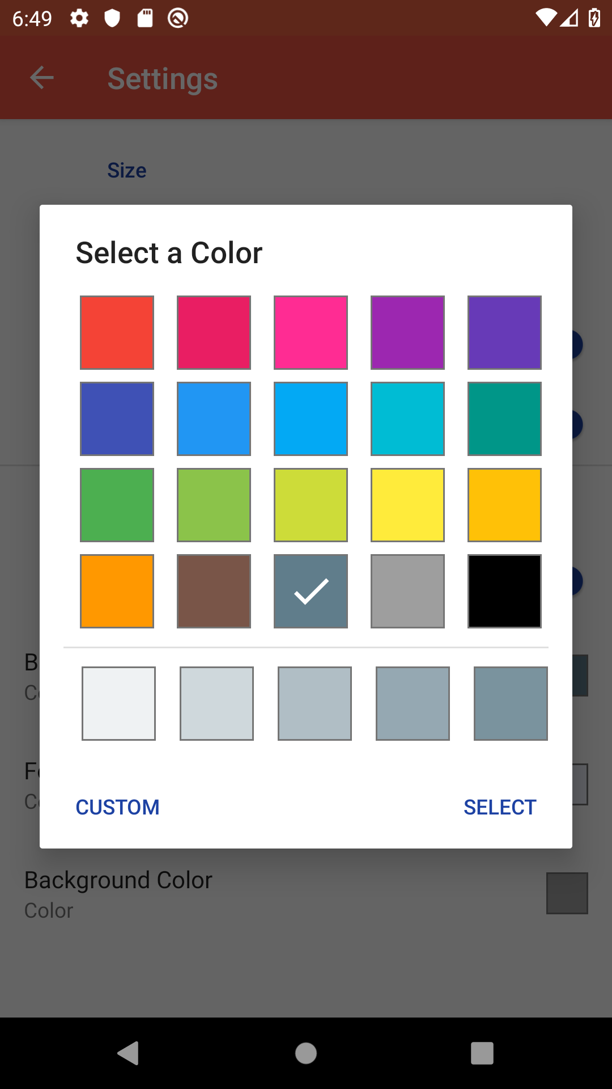
Task: Confirm with the SELECT button
Action: click(500, 807)
